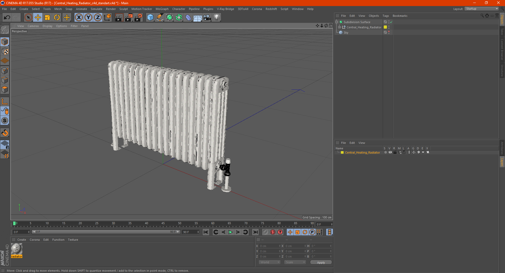
Task: Collapse Subdivision Surface tree node
Action: click(x=337, y=22)
